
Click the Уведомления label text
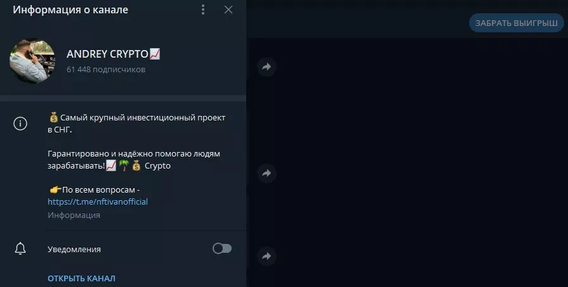click(74, 249)
